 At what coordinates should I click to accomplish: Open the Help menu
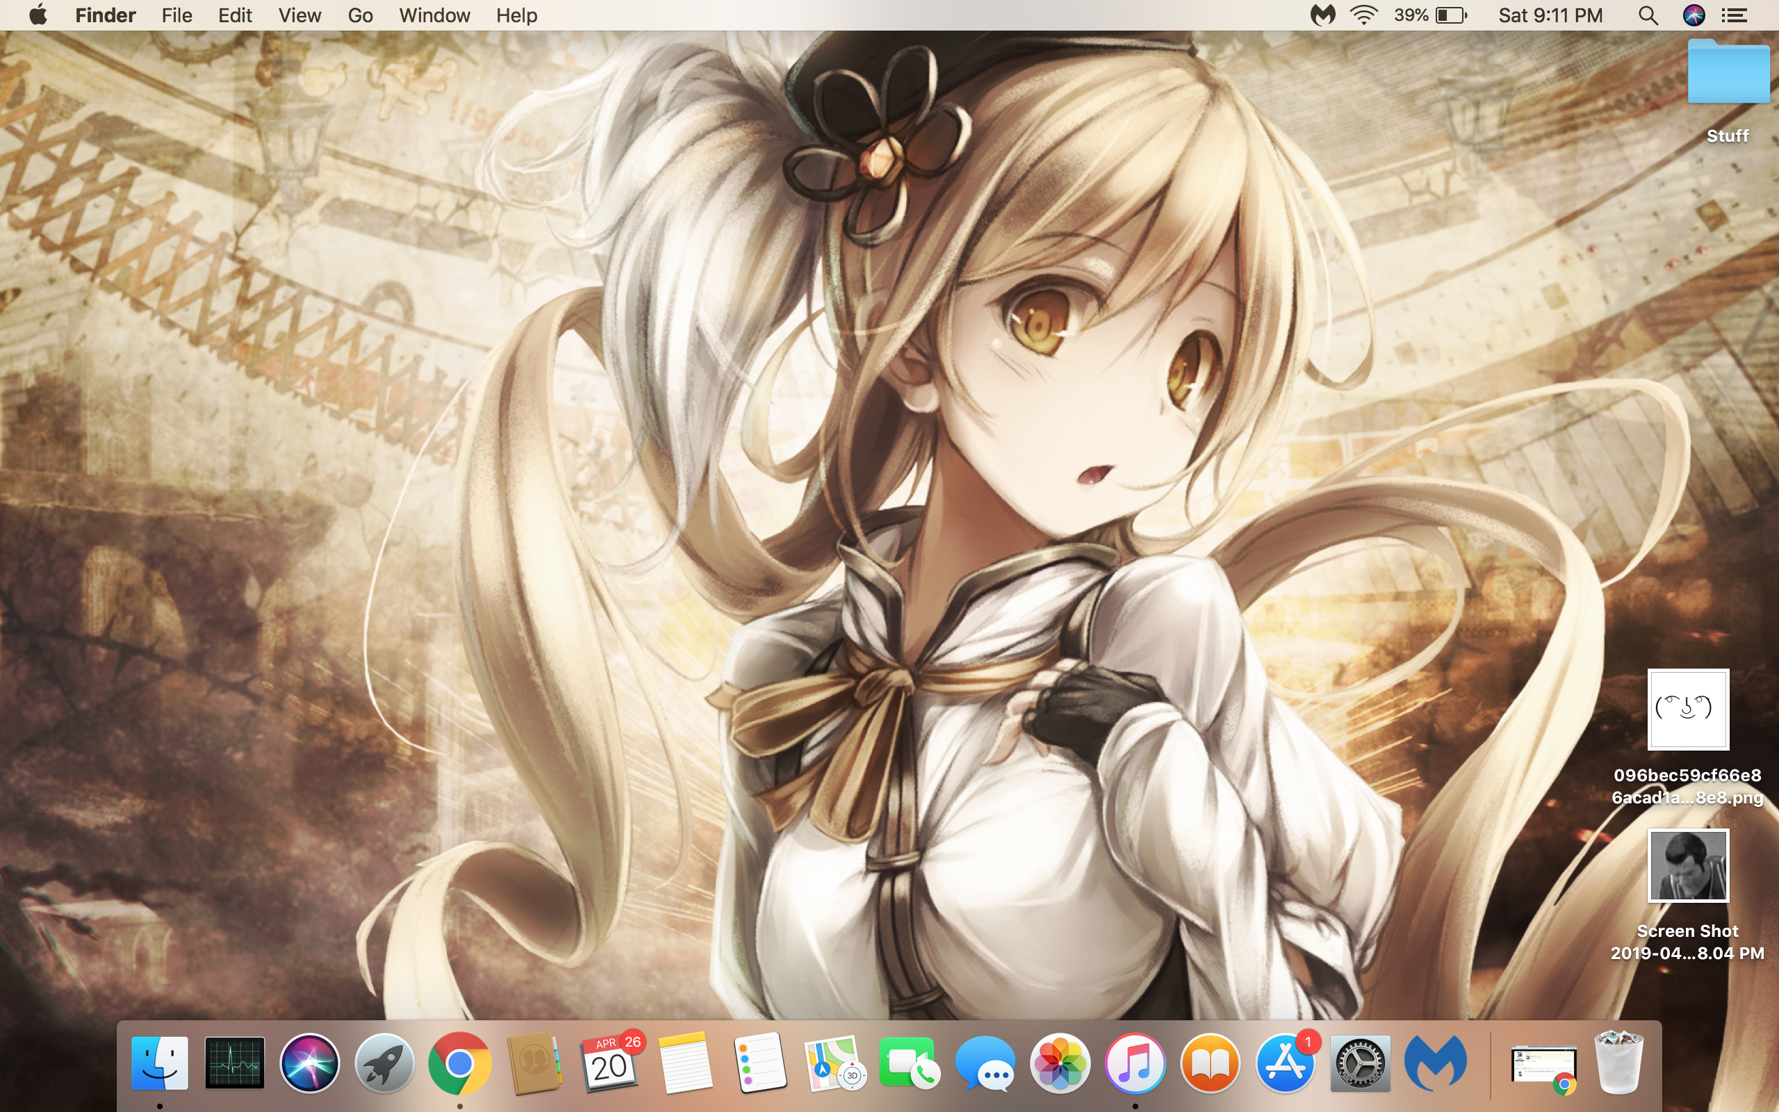pyautogui.click(x=516, y=15)
